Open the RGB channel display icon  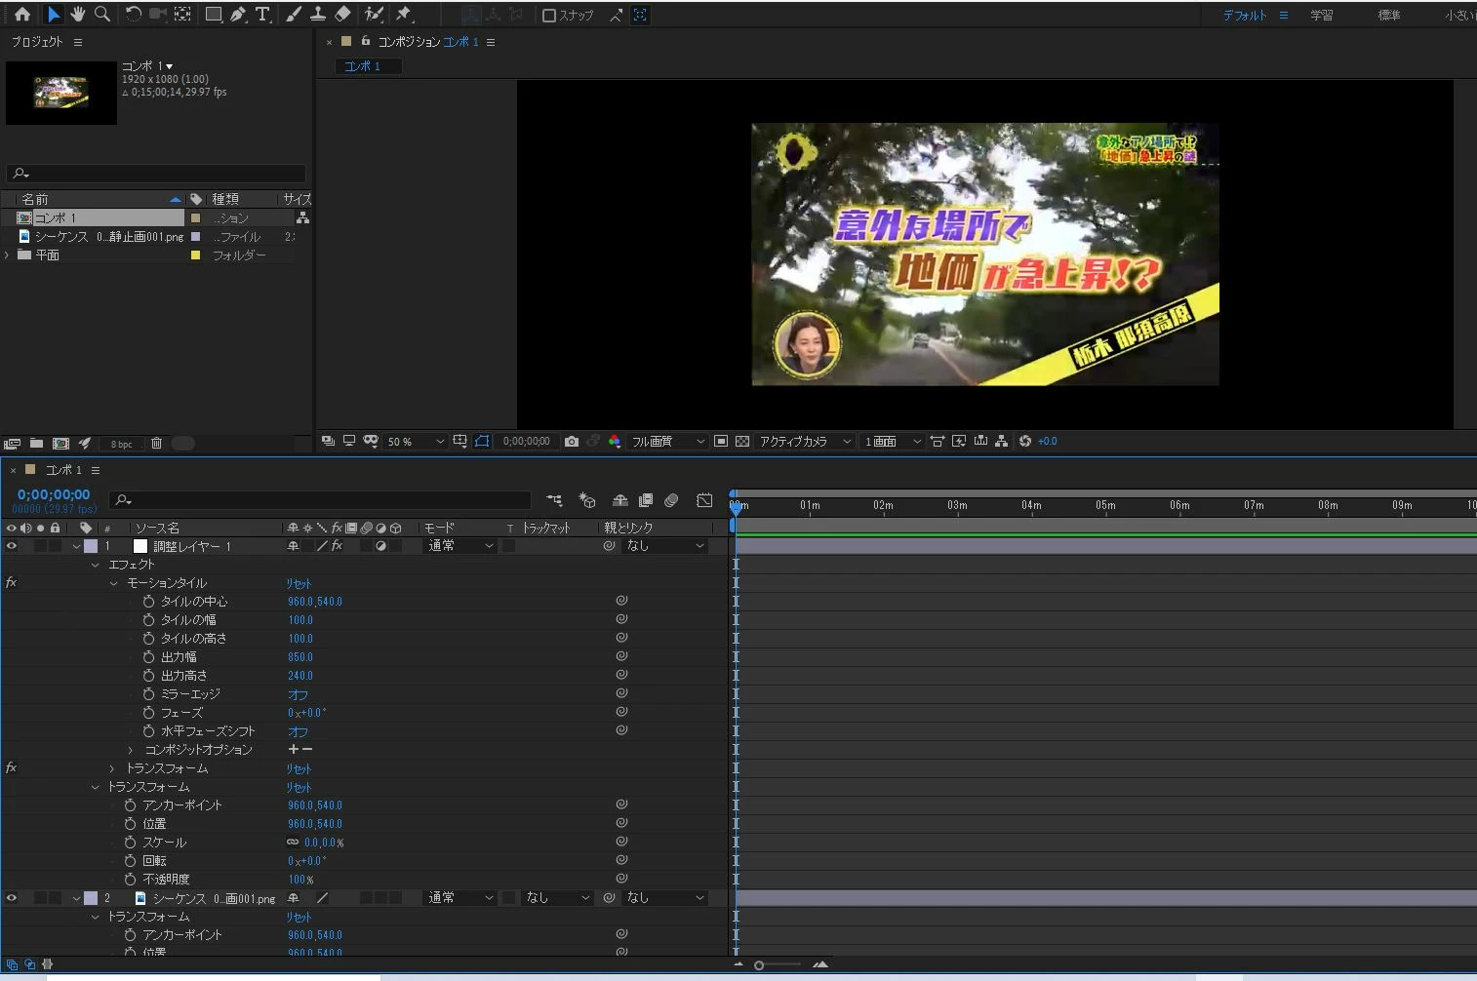(x=615, y=442)
